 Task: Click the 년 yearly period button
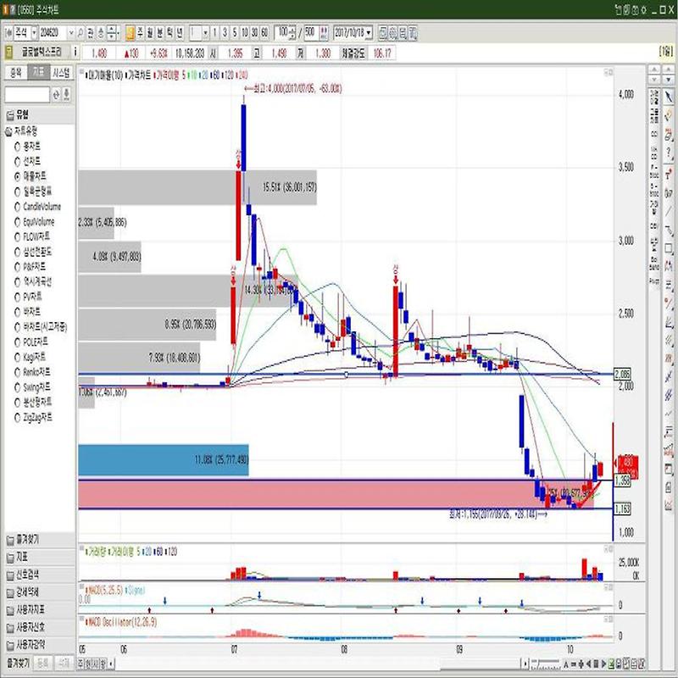click(180, 32)
